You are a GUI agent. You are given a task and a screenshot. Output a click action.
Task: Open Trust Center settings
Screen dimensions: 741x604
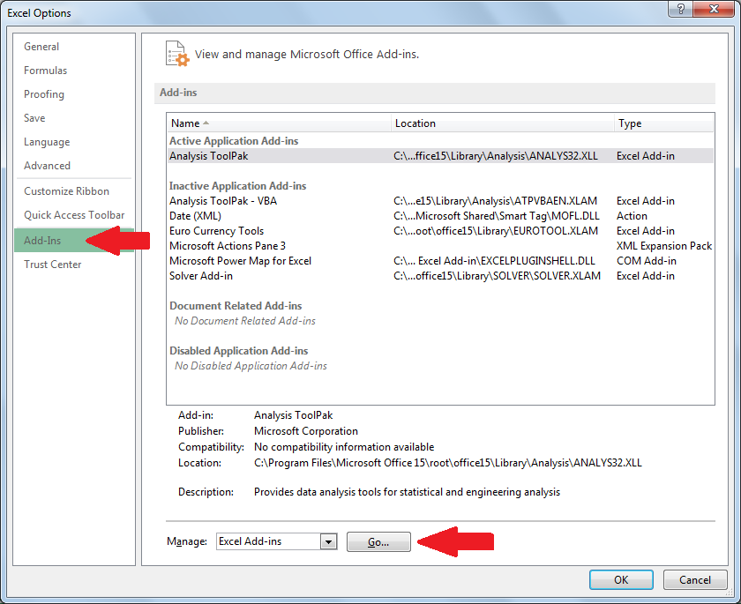[52, 265]
